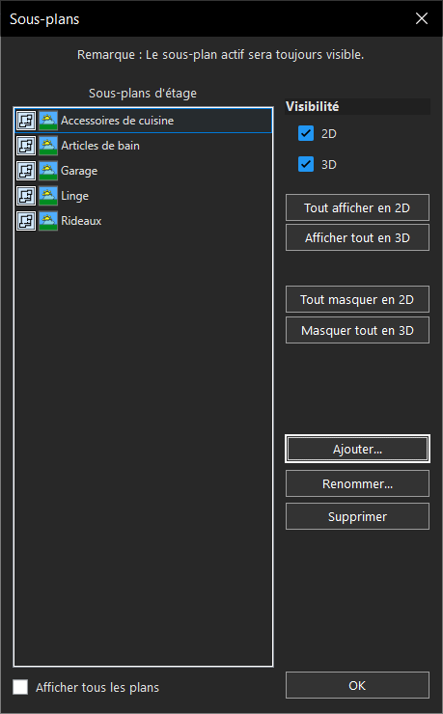
Task: Click Masquer tout en 3D button
Action: coord(357,330)
